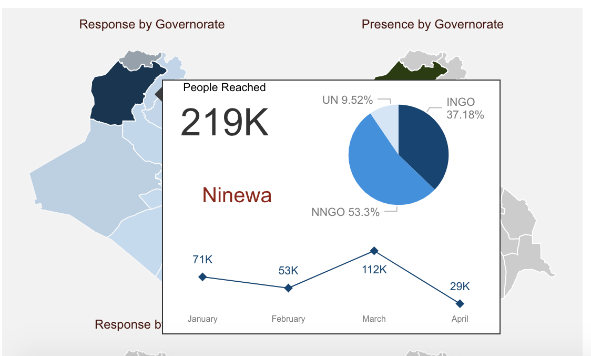The height and width of the screenshot is (356, 591).
Task: Click the "People Reached" label
Action: click(x=225, y=87)
